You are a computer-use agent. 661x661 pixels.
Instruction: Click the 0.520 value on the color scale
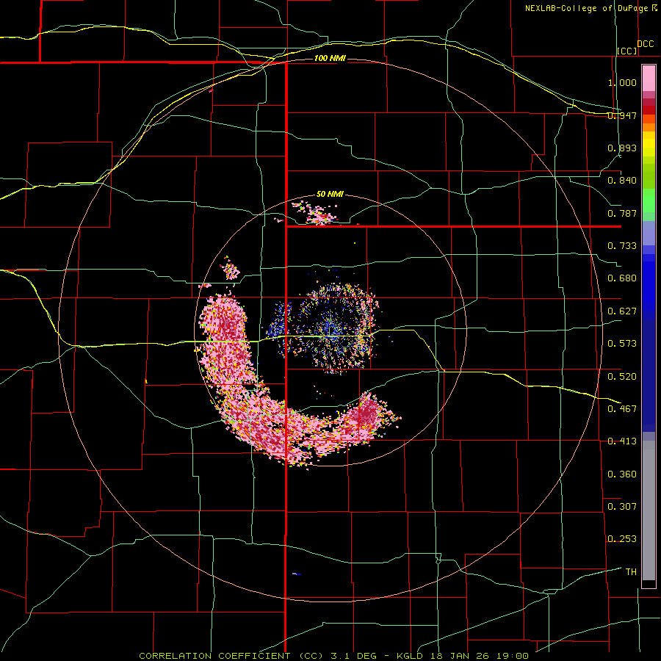622,377
